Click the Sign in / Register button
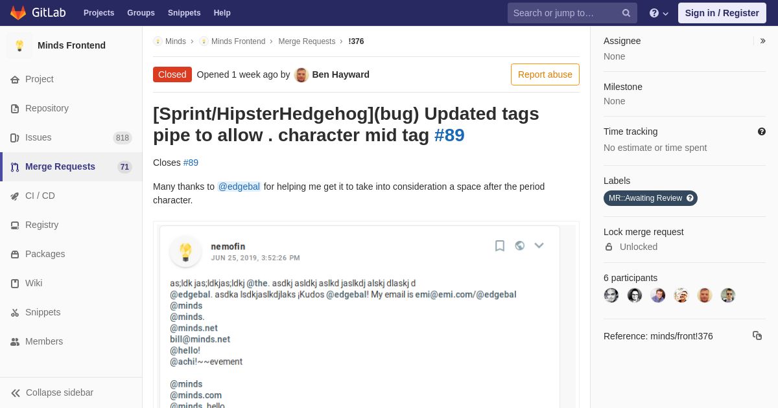The image size is (778, 408). tap(722, 13)
